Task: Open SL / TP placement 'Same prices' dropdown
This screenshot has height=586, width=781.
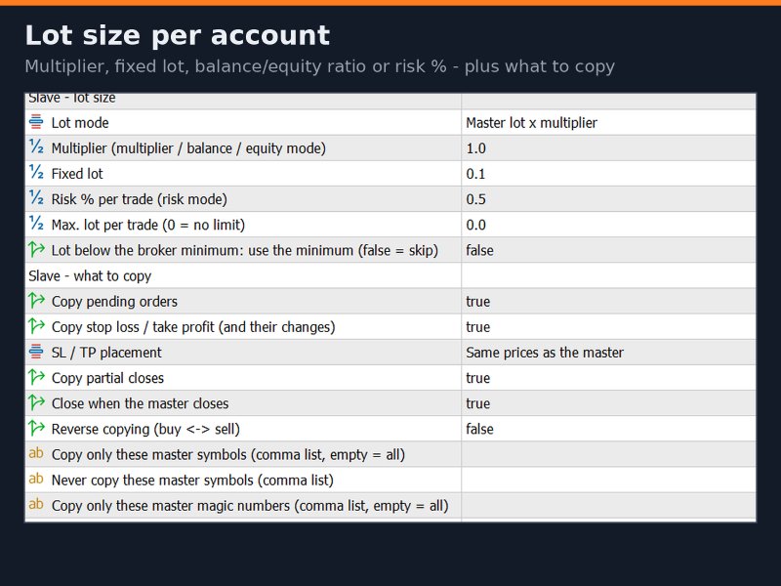Action: (x=608, y=353)
